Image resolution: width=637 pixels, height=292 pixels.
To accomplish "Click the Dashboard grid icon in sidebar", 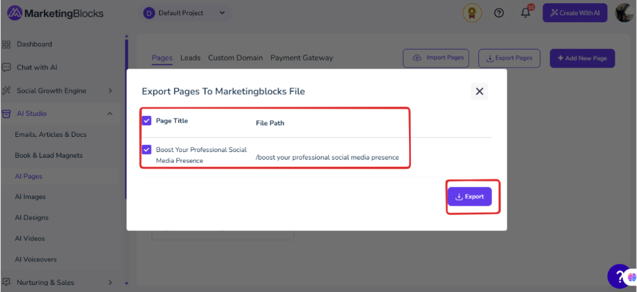I will [6, 44].
